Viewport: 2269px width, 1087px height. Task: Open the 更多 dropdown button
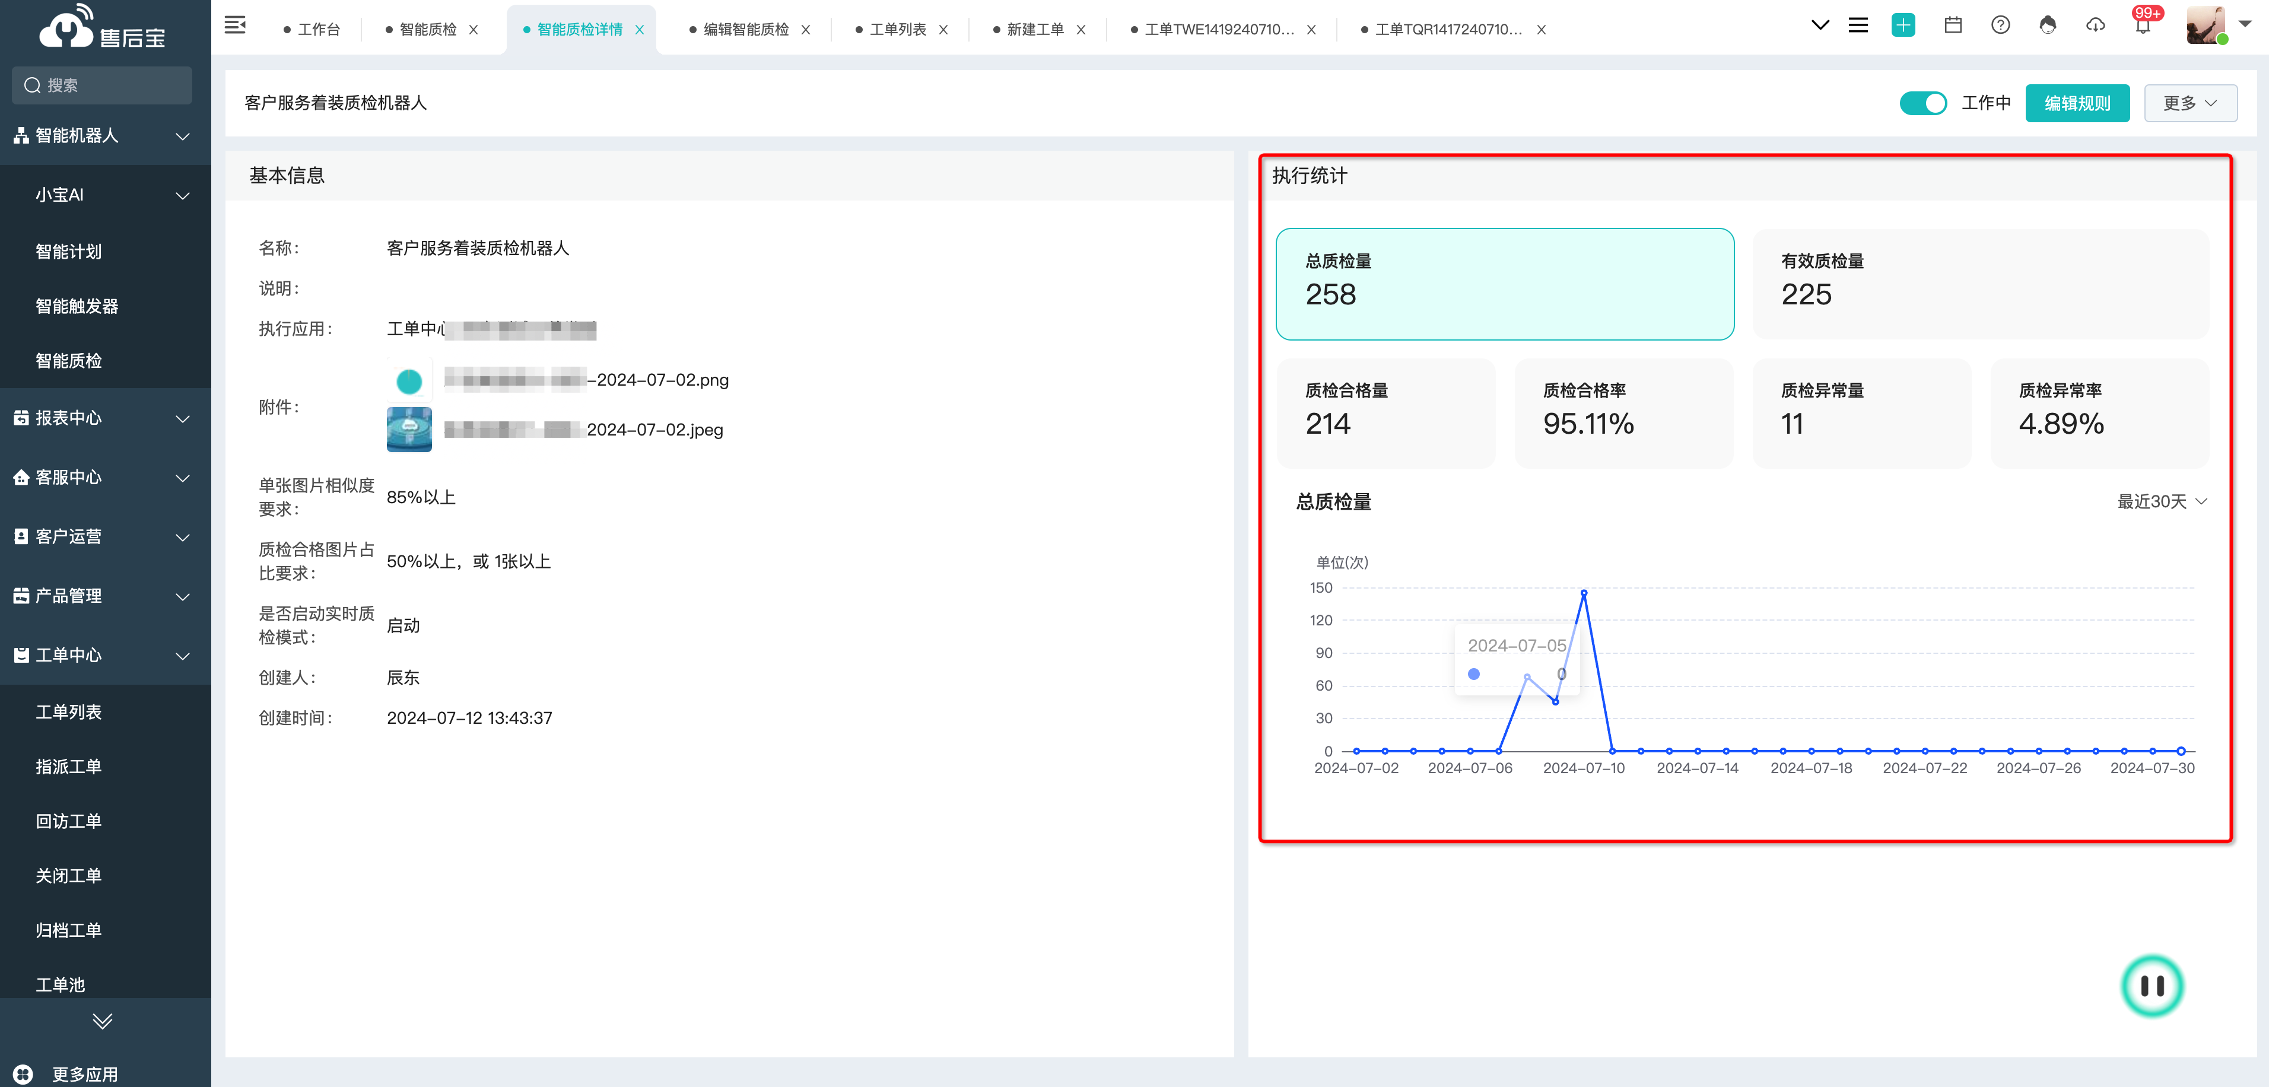tap(2189, 103)
